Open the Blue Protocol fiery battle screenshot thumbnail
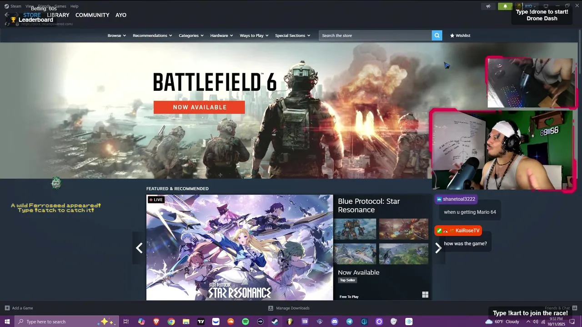This screenshot has height=327, width=582. pos(404,229)
